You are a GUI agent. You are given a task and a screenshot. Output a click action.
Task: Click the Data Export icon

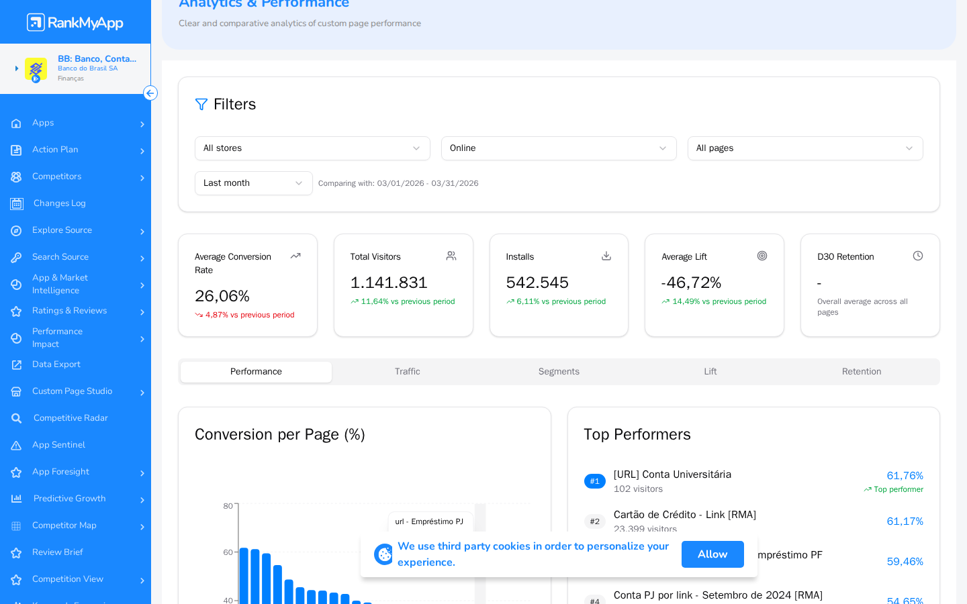click(x=16, y=364)
